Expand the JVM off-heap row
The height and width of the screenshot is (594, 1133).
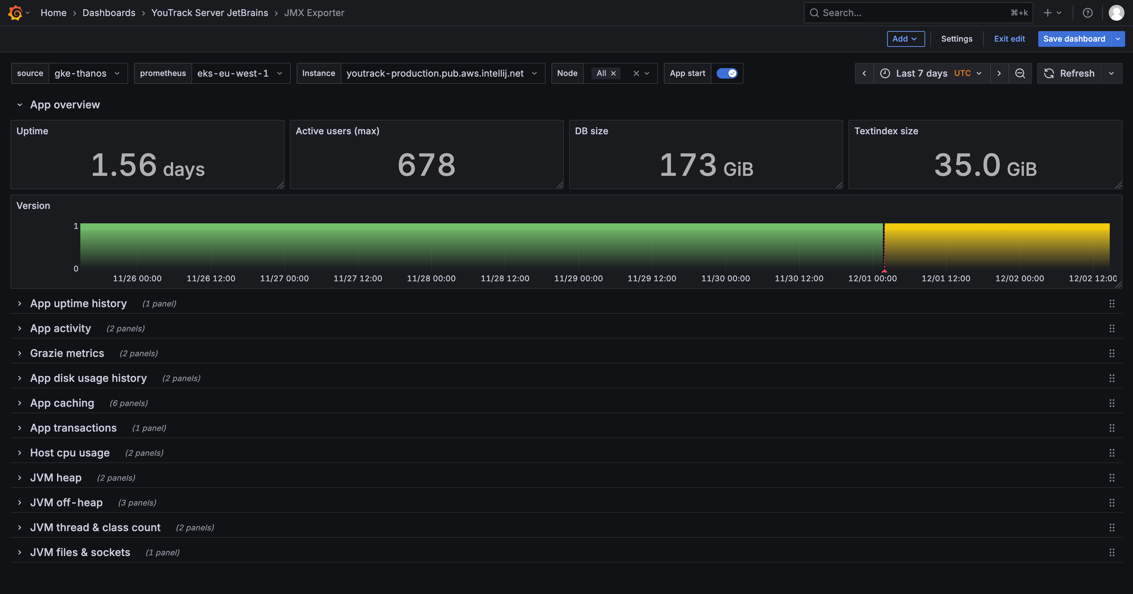pyautogui.click(x=19, y=503)
